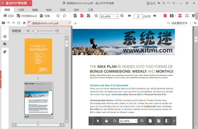Zoom in from floating toolbar

point(142,121)
